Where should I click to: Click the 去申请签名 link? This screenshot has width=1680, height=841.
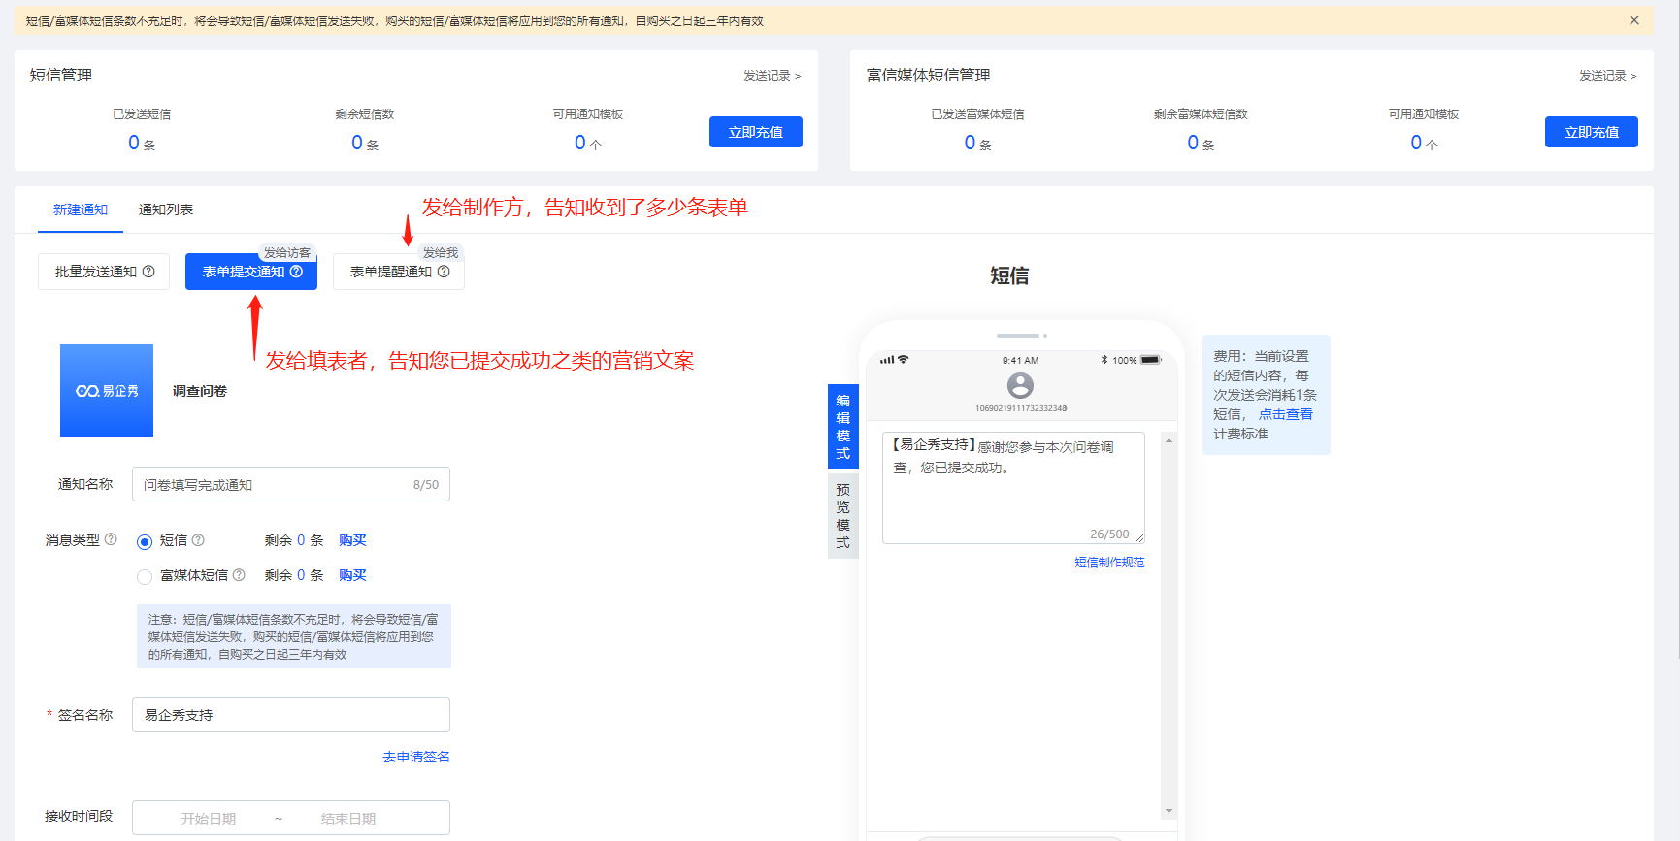pyautogui.click(x=415, y=757)
